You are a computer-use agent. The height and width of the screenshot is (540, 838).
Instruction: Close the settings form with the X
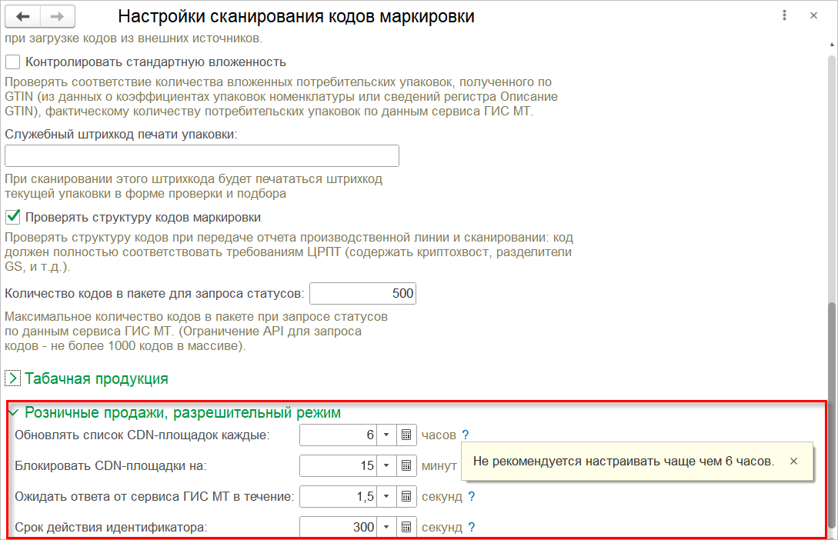(813, 15)
